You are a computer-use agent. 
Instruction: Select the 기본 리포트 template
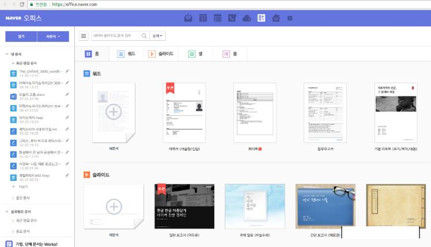point(396,113)
